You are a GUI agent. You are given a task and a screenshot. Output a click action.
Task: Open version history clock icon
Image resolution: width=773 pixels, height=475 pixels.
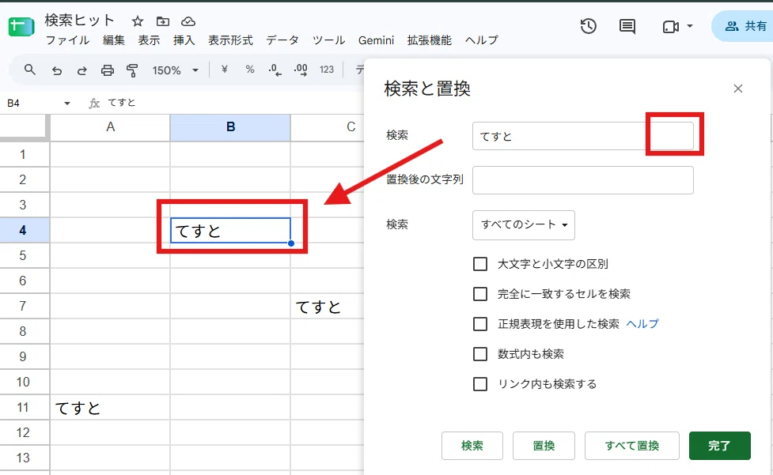pos(588,26)
